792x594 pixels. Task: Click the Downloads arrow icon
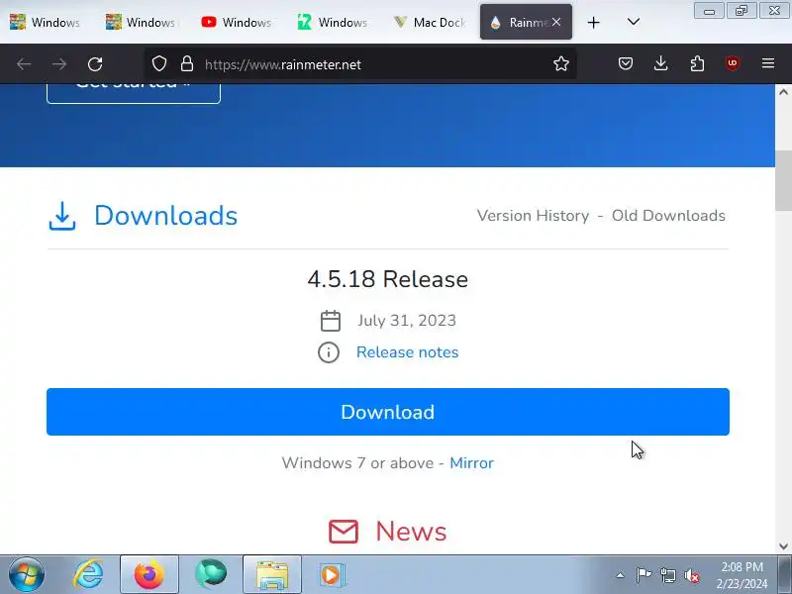point(62,216)
